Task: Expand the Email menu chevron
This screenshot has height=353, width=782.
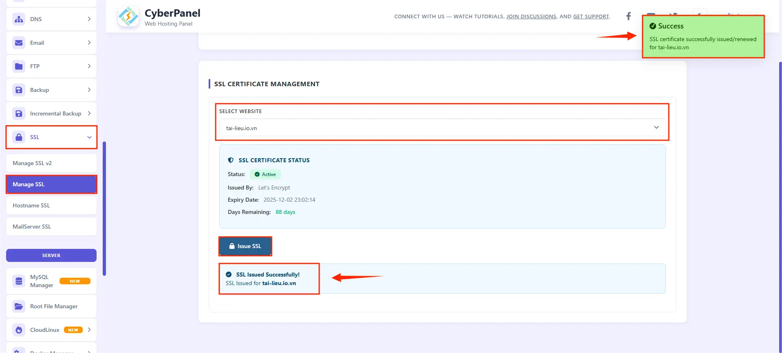Action: point(89,43)
